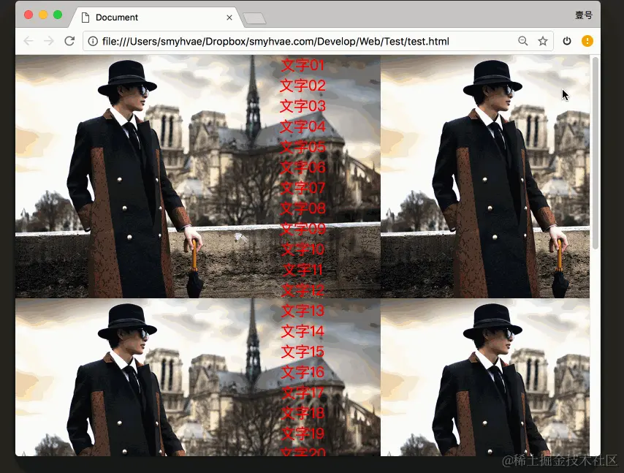The image size is (624, 473).
Task: Click the red text 文字09
Action: (x=303, y=229)
